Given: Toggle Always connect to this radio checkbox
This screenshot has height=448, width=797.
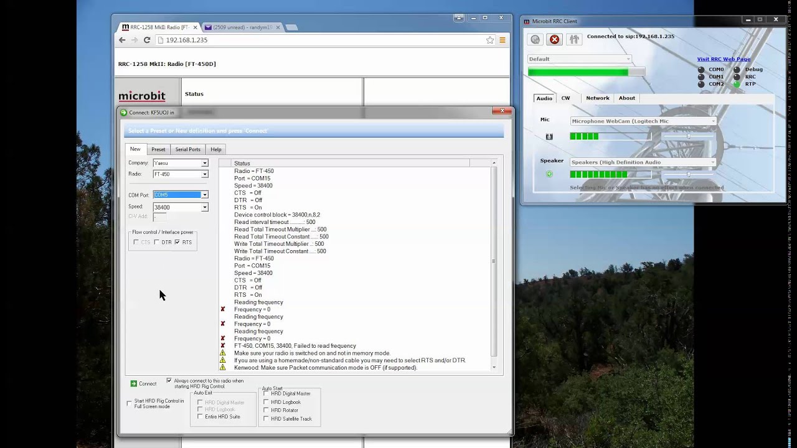Looking at the screenshot, I should [169, 380].
